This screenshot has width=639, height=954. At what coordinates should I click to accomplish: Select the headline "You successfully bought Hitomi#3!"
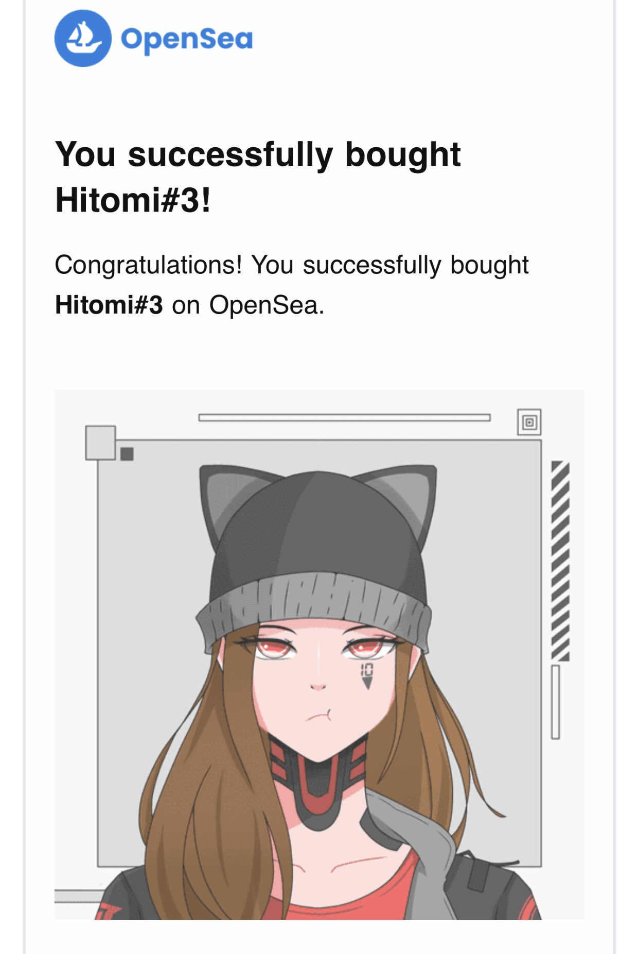tap(258, 177)
